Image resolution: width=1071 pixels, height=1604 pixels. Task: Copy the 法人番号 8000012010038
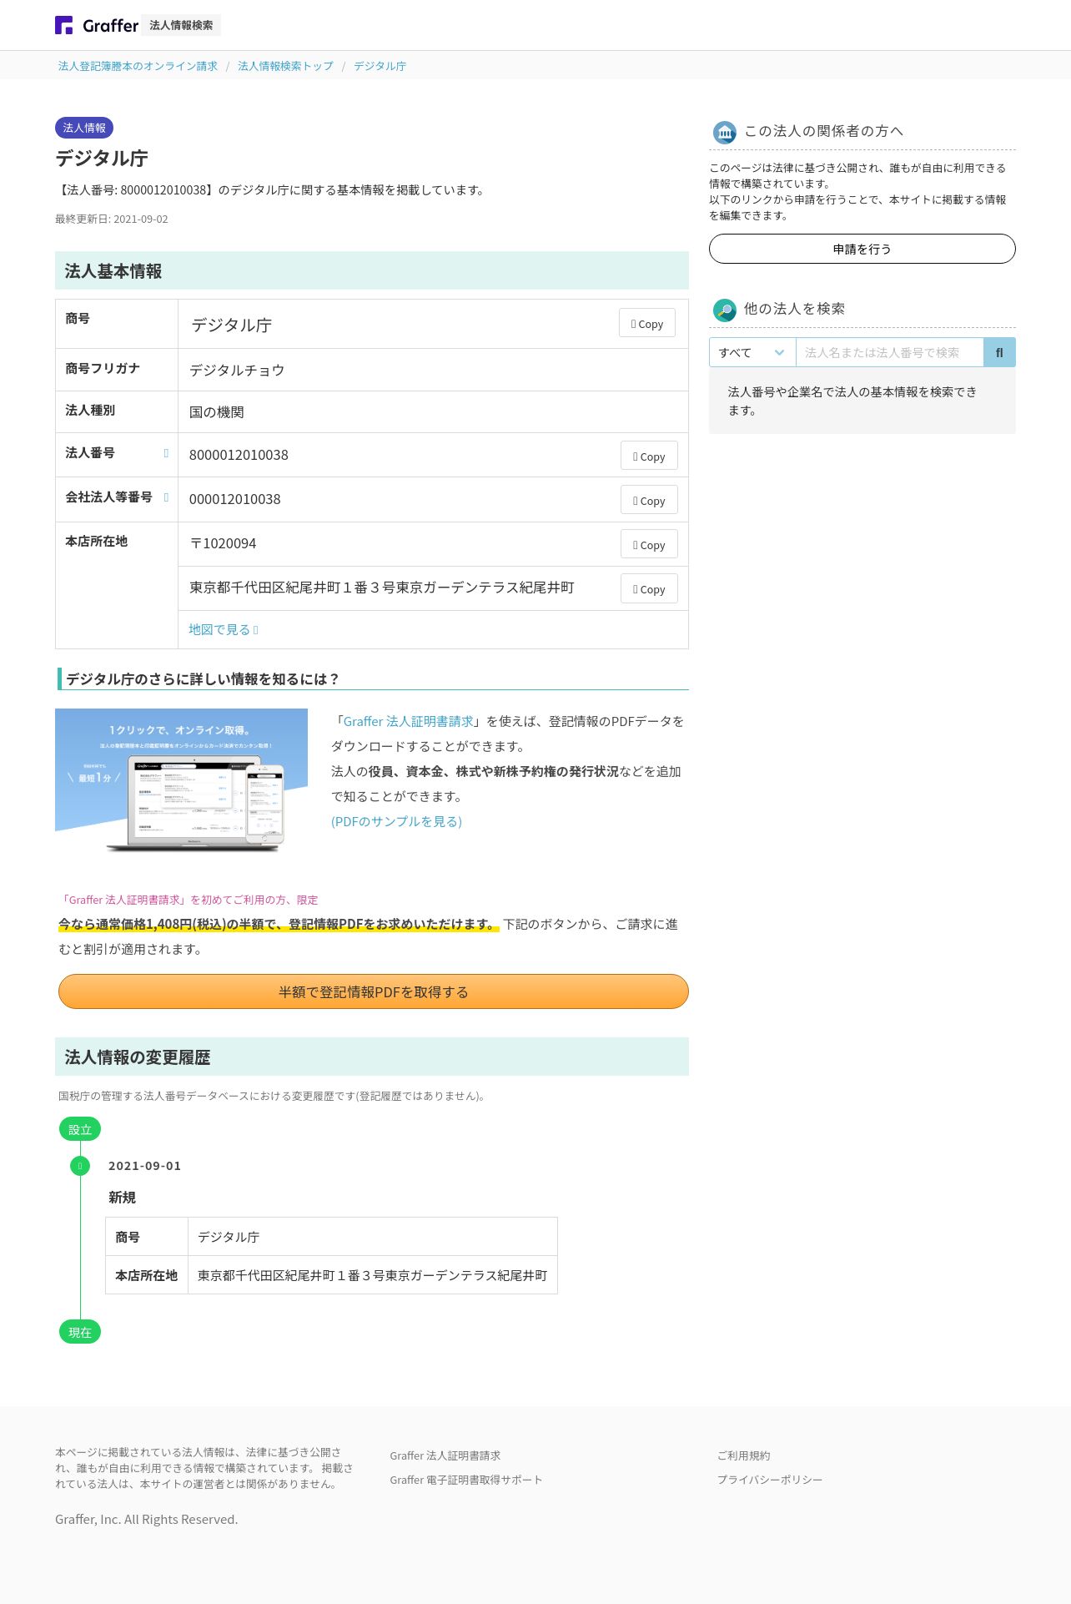(649, 456)
